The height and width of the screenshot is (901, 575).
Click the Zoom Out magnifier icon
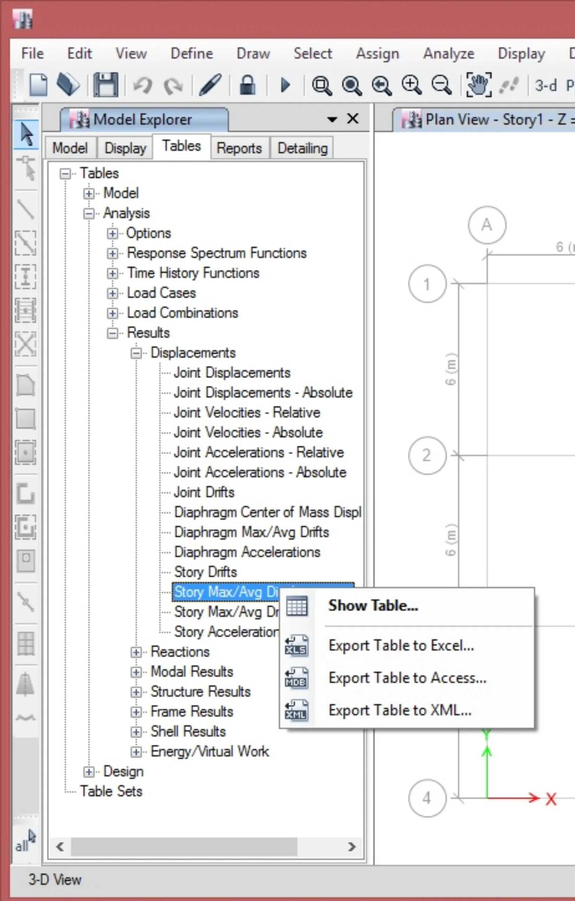point(441,85)
